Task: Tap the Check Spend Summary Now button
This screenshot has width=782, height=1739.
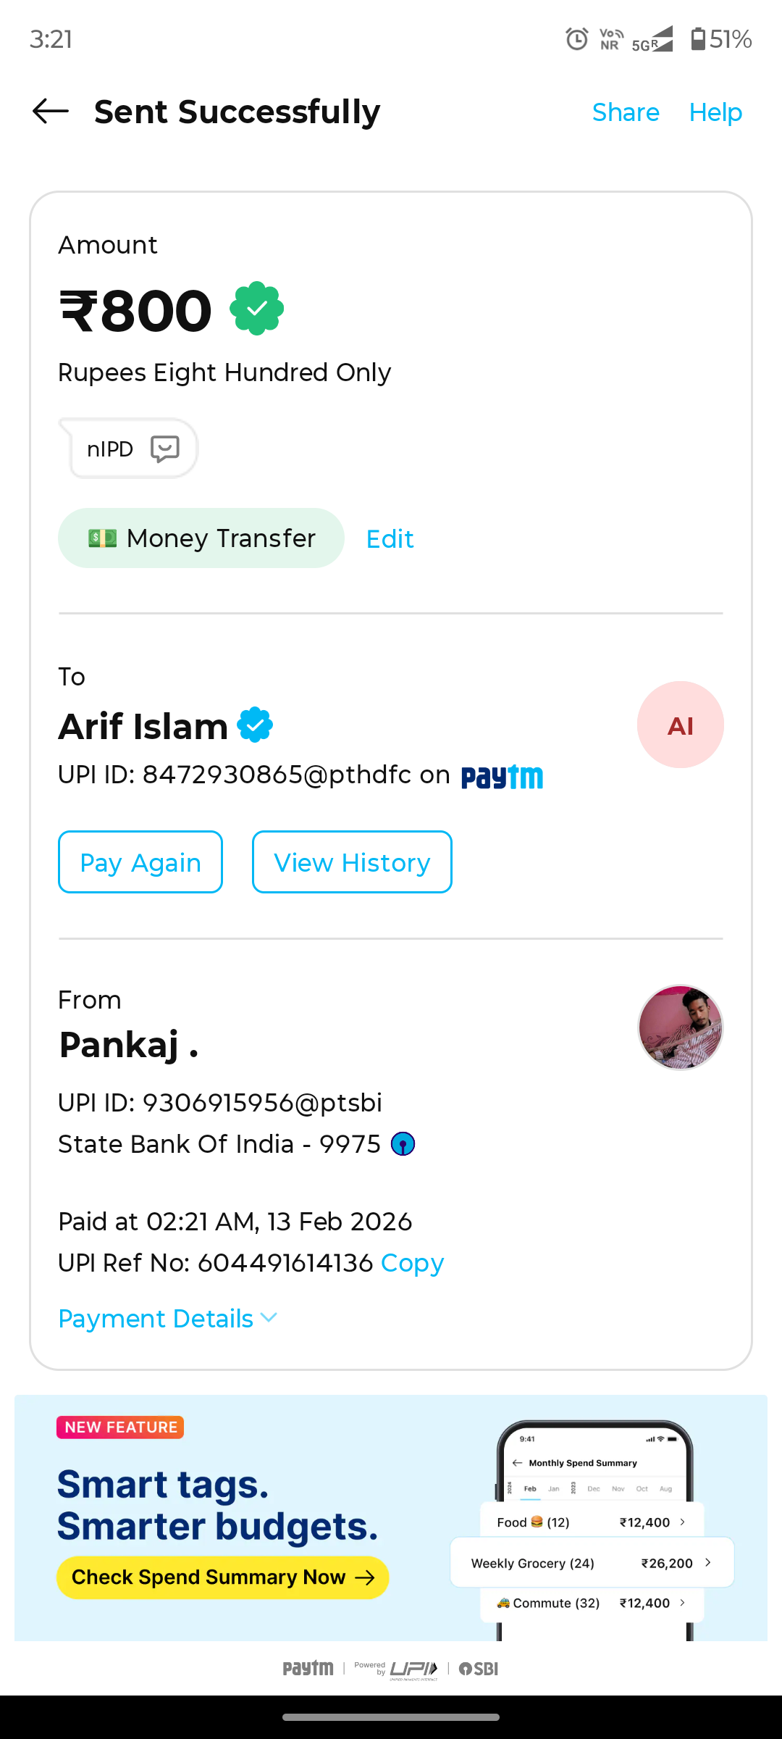Action: coord(222,1577)
